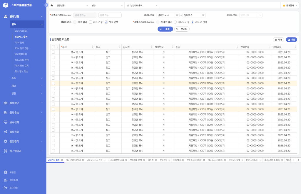Image resolution: width=301 pixels, height=194 pixels.
Task: Check the 체크 가능 checkbox
Action: coord(91,22)
